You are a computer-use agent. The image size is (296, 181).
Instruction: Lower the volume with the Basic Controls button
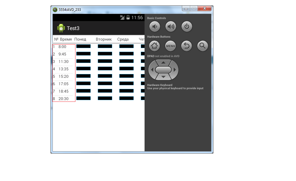click(x=155, y=27)
